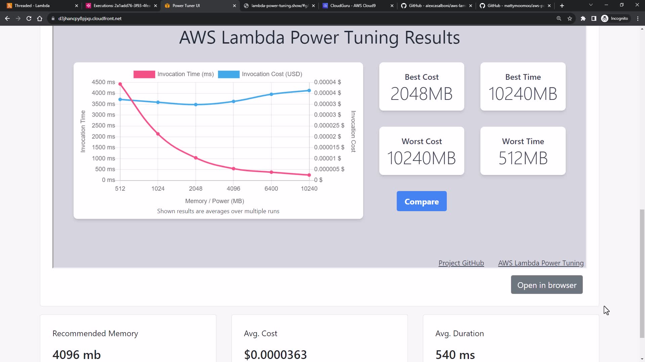Open the Project GitHub link
The height and width of the screenshot is (362, 645).
click(x=461, y=263)
